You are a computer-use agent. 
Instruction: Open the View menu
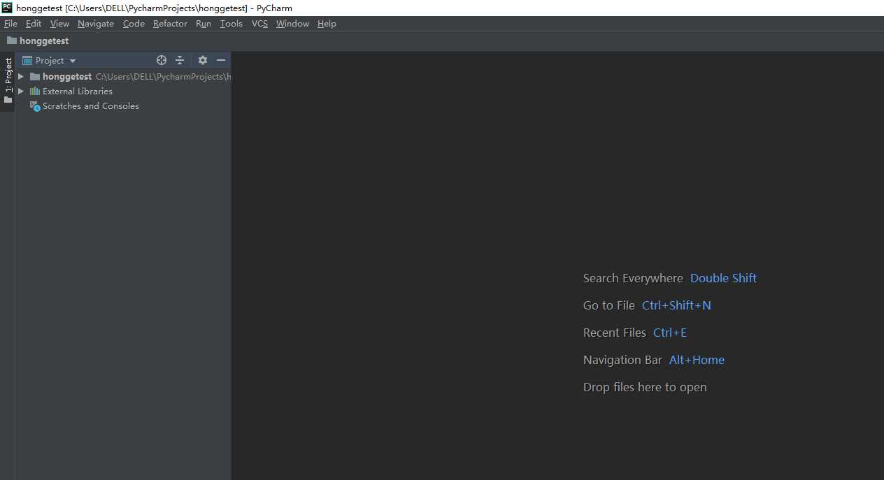tap(59, 23)
